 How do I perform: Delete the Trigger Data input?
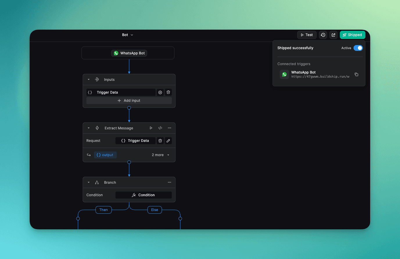[x=168, y=92]
